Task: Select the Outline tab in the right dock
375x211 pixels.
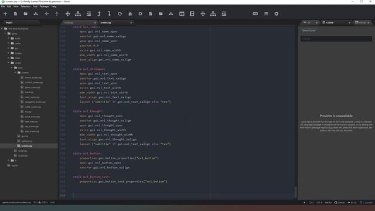Action: click(336, 22)
